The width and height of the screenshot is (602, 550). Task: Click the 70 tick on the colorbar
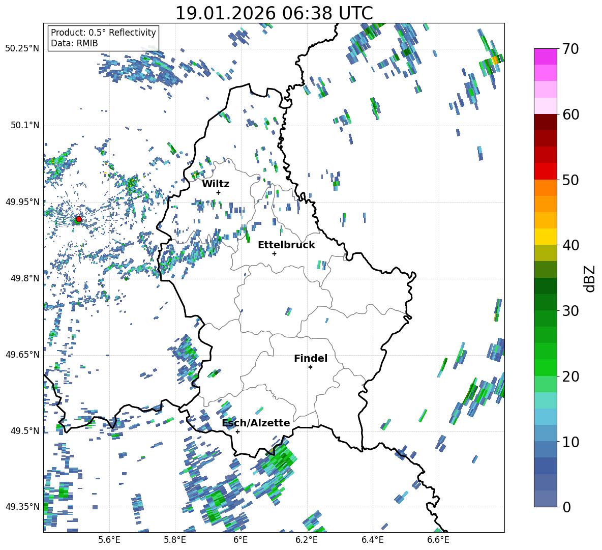(x=570, y=49)
